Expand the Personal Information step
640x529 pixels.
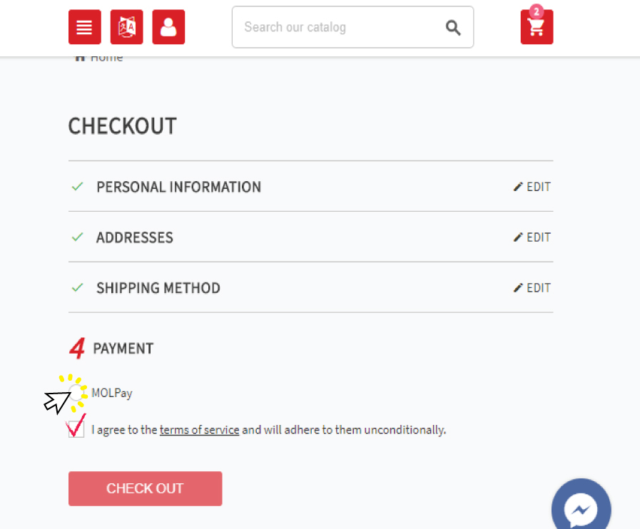point(178,187)
